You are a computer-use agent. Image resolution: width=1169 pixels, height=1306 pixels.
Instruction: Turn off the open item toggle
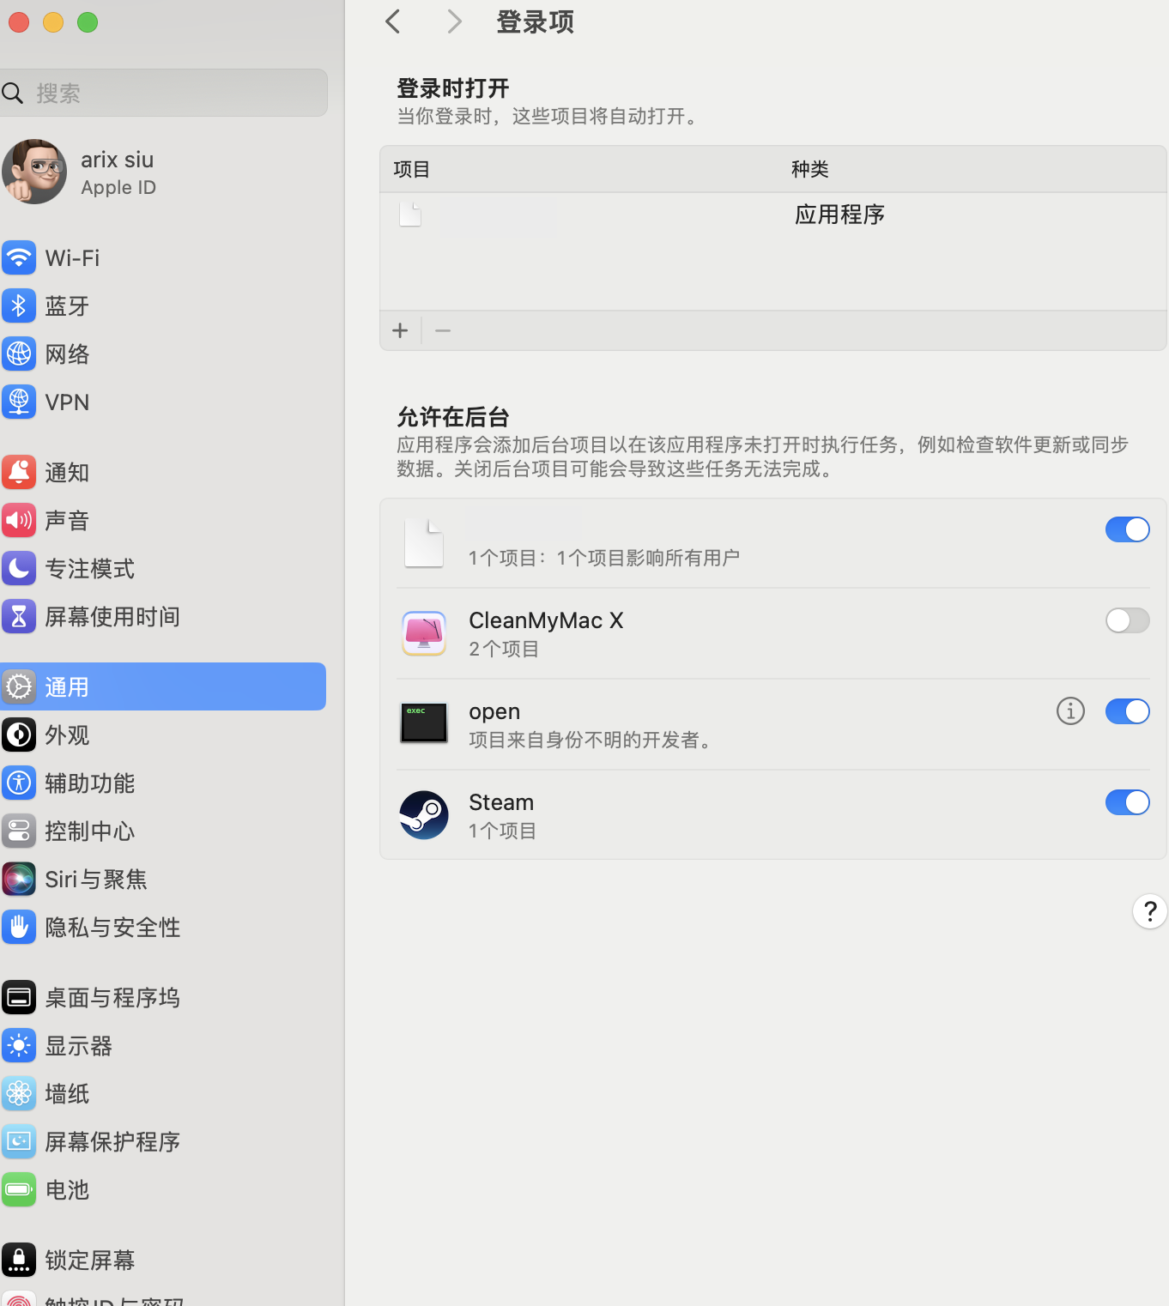pyautogui.click(x=1127, y=711)
